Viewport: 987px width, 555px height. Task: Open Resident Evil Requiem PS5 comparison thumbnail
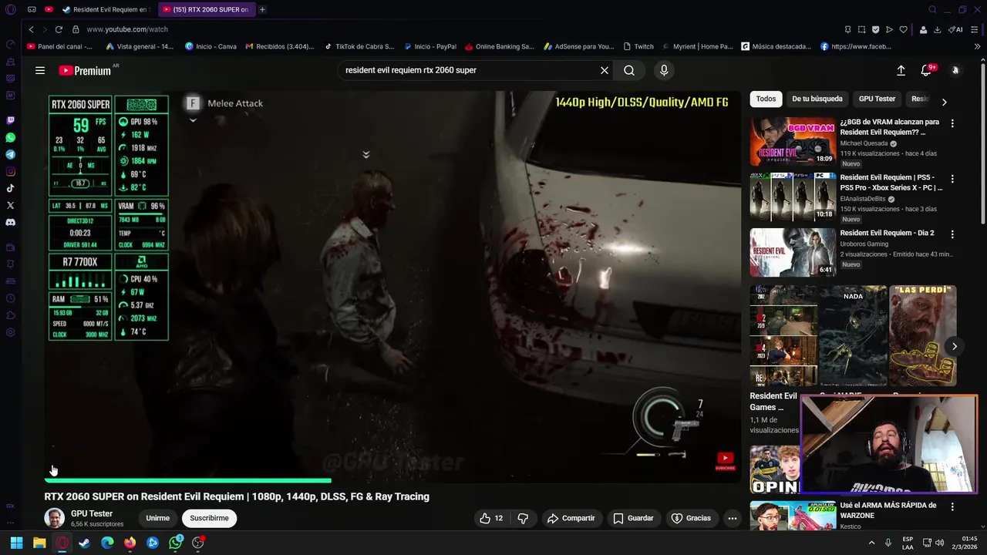[793, 197]
